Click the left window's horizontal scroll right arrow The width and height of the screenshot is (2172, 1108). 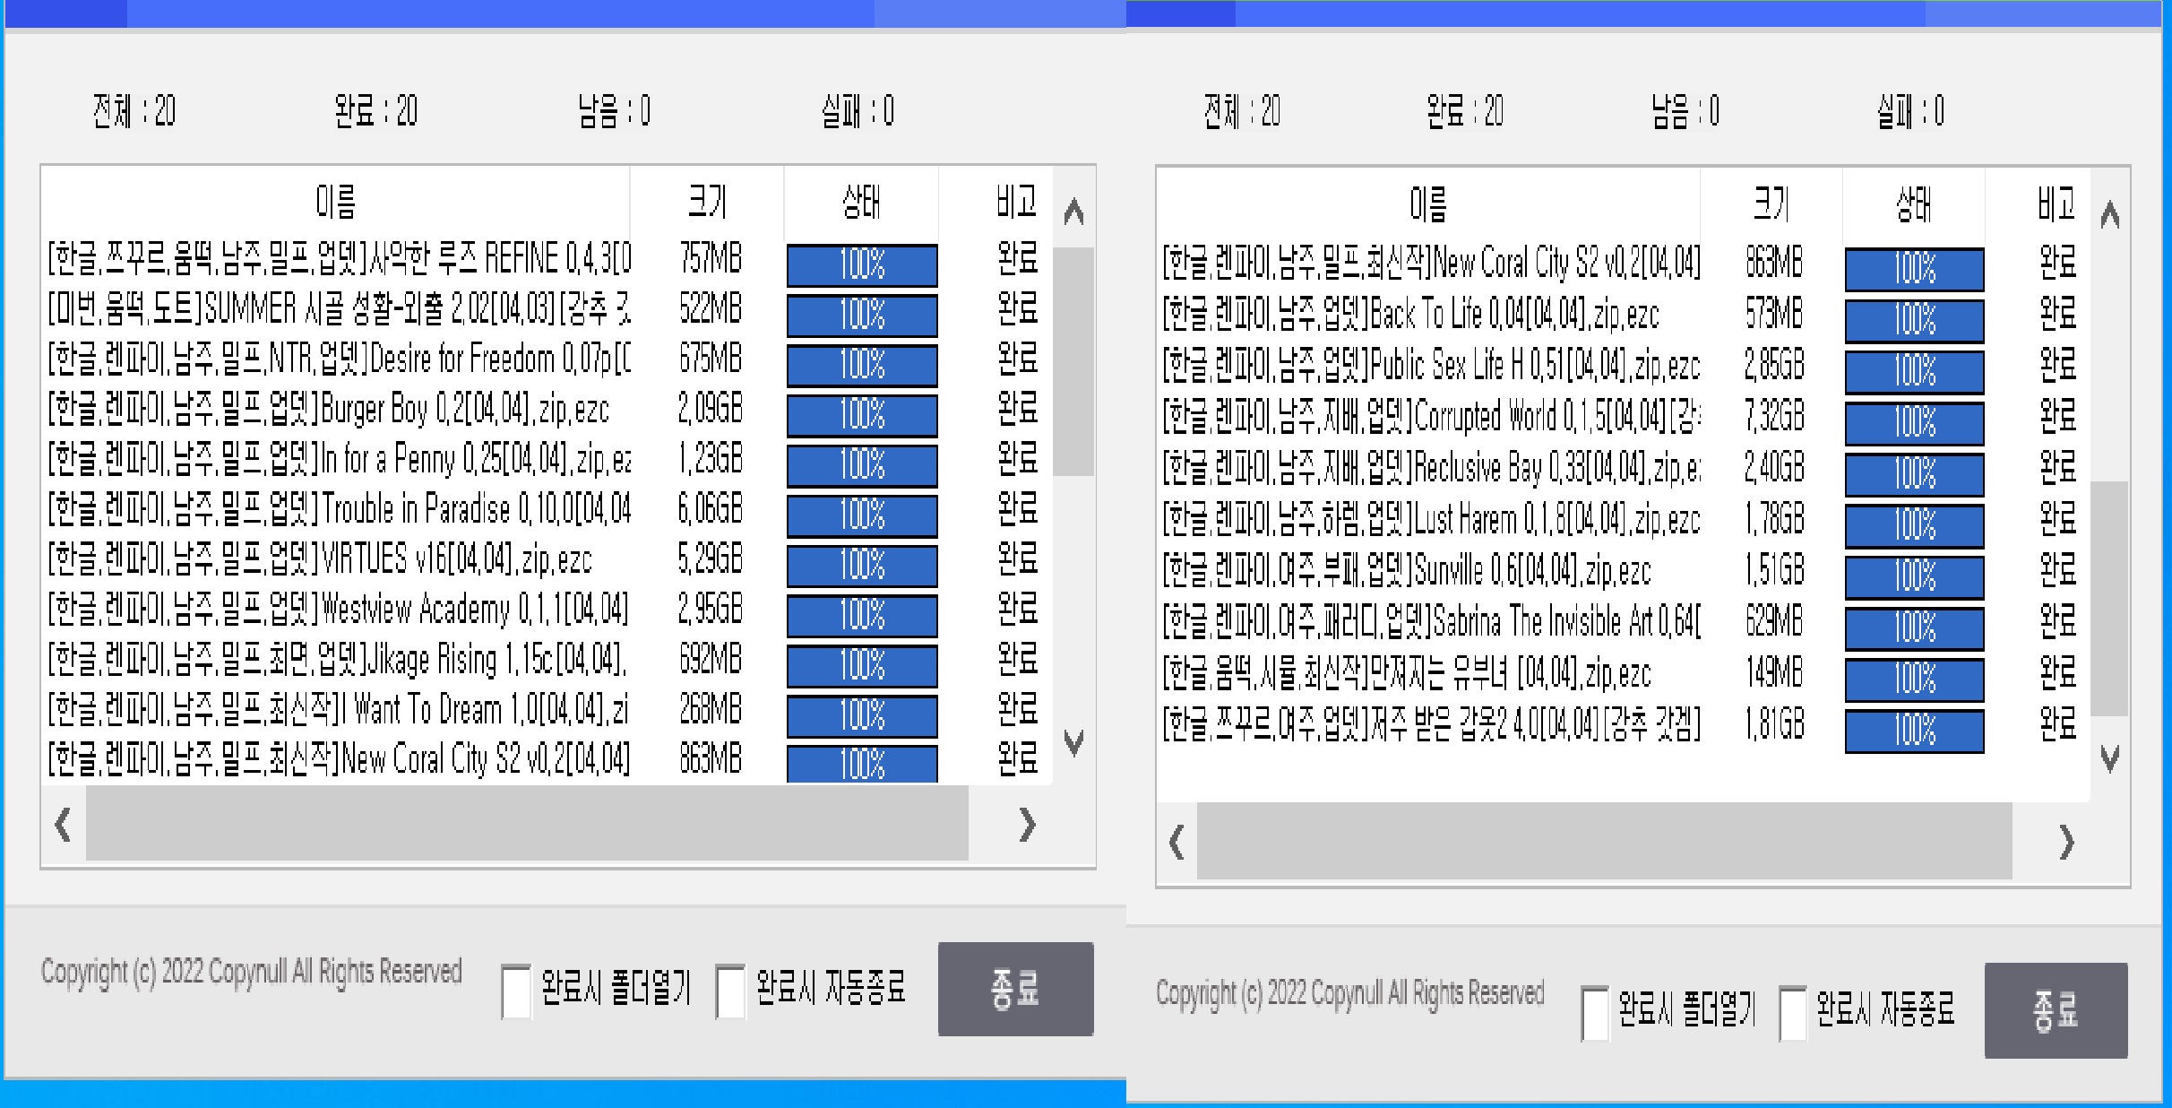click(x=1028, y=824)
